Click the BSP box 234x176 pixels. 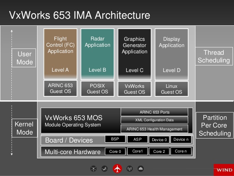[115, 139]
